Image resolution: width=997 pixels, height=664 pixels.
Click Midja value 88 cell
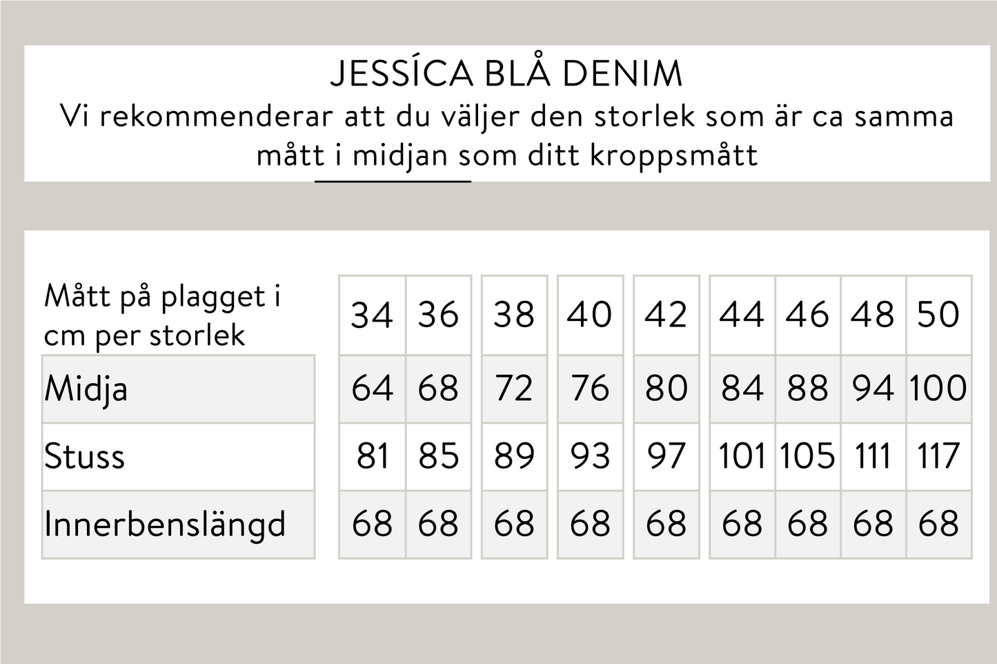coord(807,389)
